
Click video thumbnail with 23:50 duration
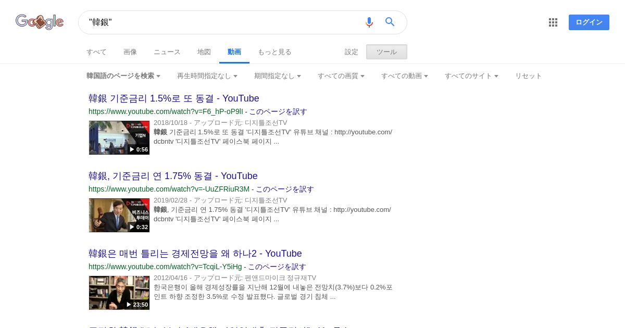119,293
